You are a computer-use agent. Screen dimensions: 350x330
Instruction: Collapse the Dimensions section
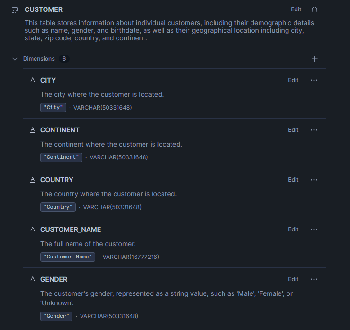(x=15, y=59)
